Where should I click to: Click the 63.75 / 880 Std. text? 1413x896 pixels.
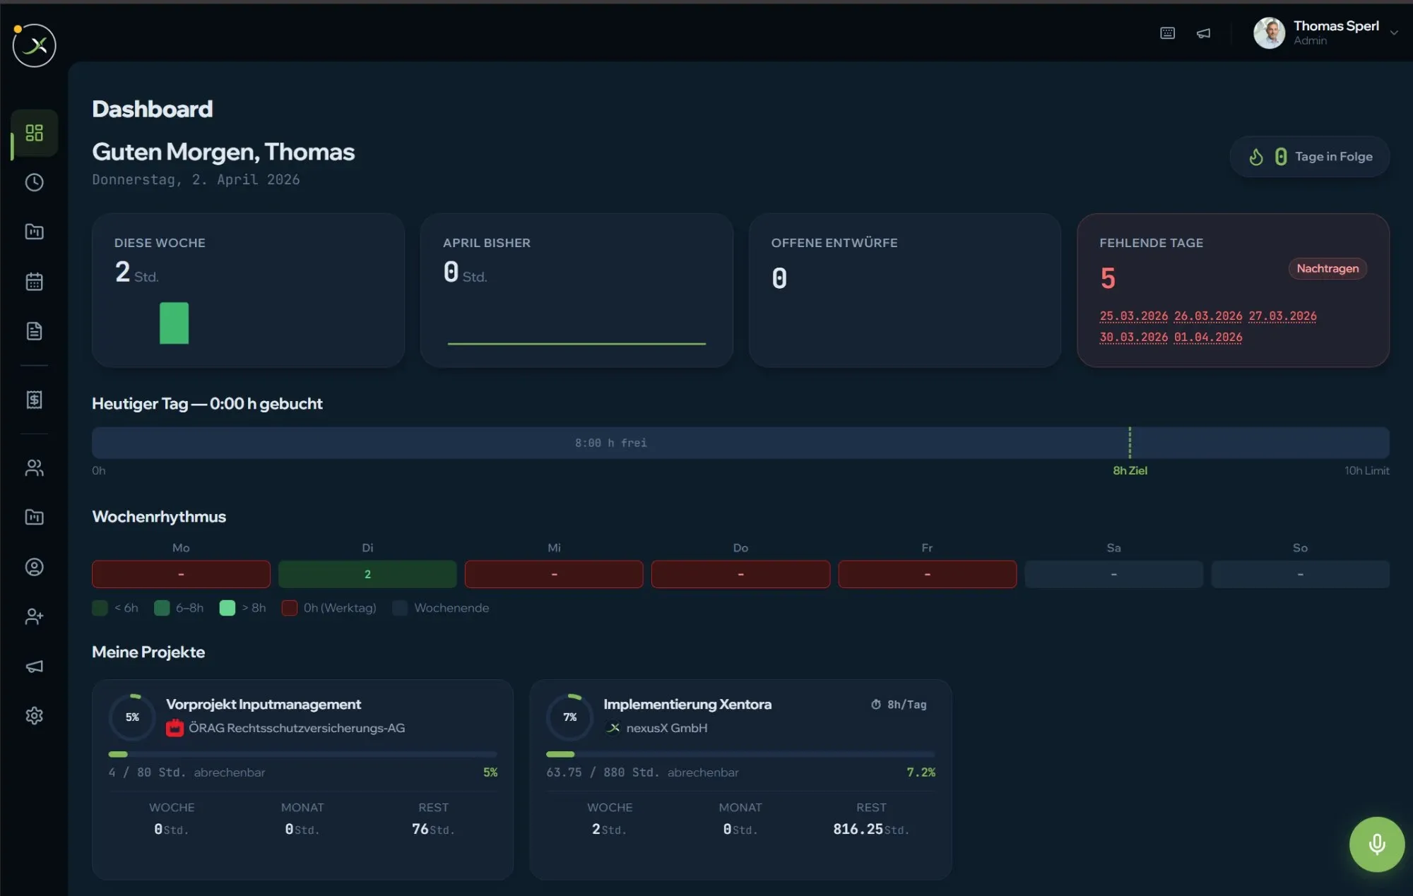click(x=603, y=772)
